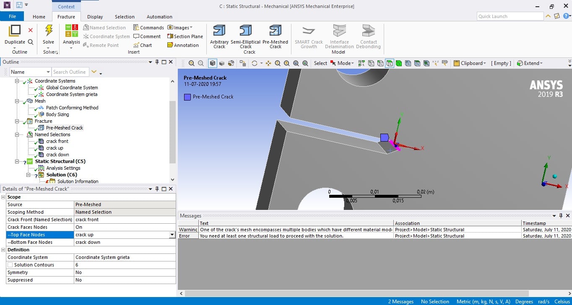Switch to shaded exterior and edges view
Screen dimensions: 572x305
tap(213, 63)
